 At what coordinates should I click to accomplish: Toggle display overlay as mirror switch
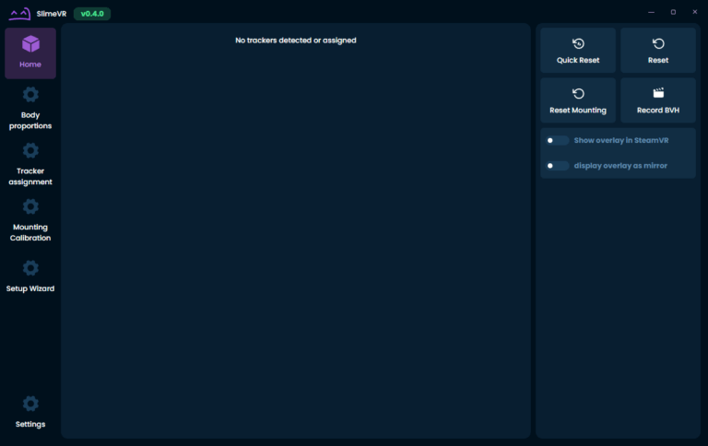556,166
